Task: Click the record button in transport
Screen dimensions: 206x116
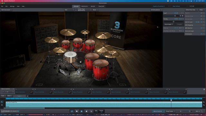Action: (x=87, y=111)
